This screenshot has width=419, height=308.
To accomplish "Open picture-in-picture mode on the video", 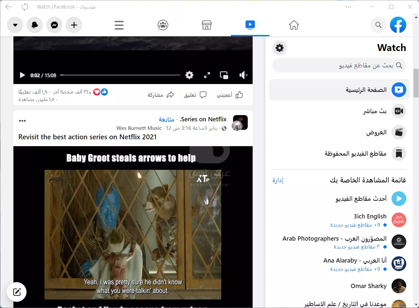I will [224, 75].
